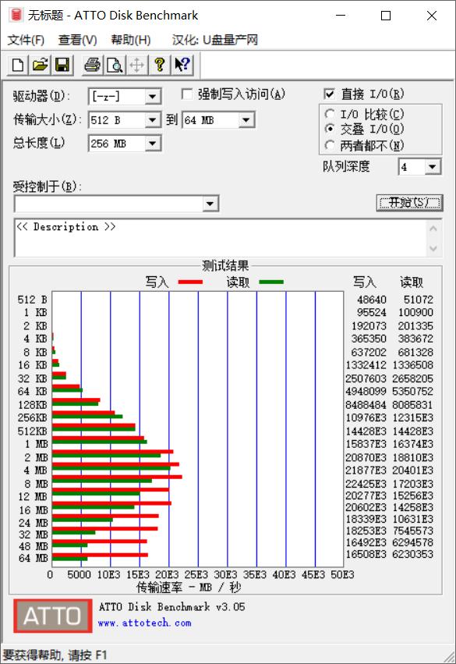This screenshot has height=664, width=456.
Task: Close the ATTO Disk Benchmark window
Action: [432, 16]
